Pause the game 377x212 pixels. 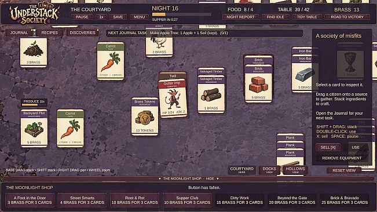click(x=82, y=17)
